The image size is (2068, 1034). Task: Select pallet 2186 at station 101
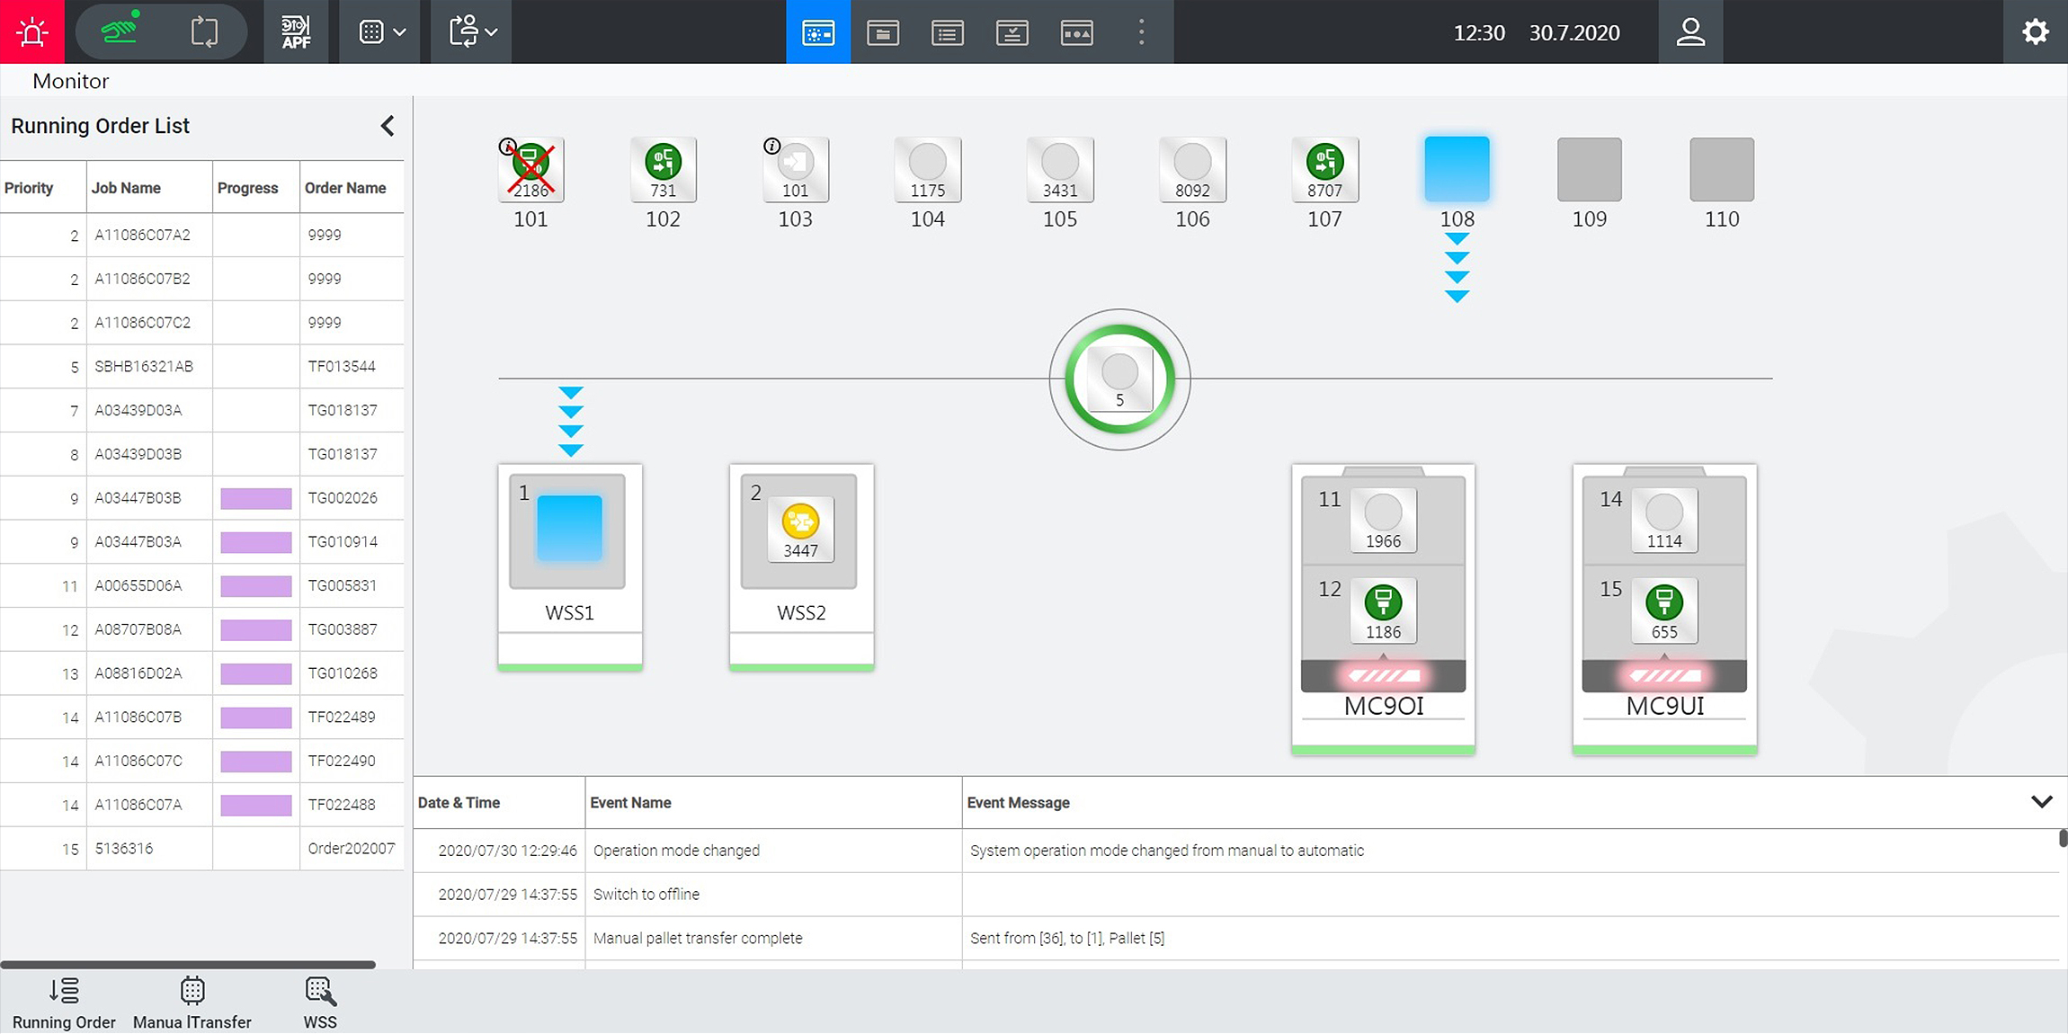[530, 169]
